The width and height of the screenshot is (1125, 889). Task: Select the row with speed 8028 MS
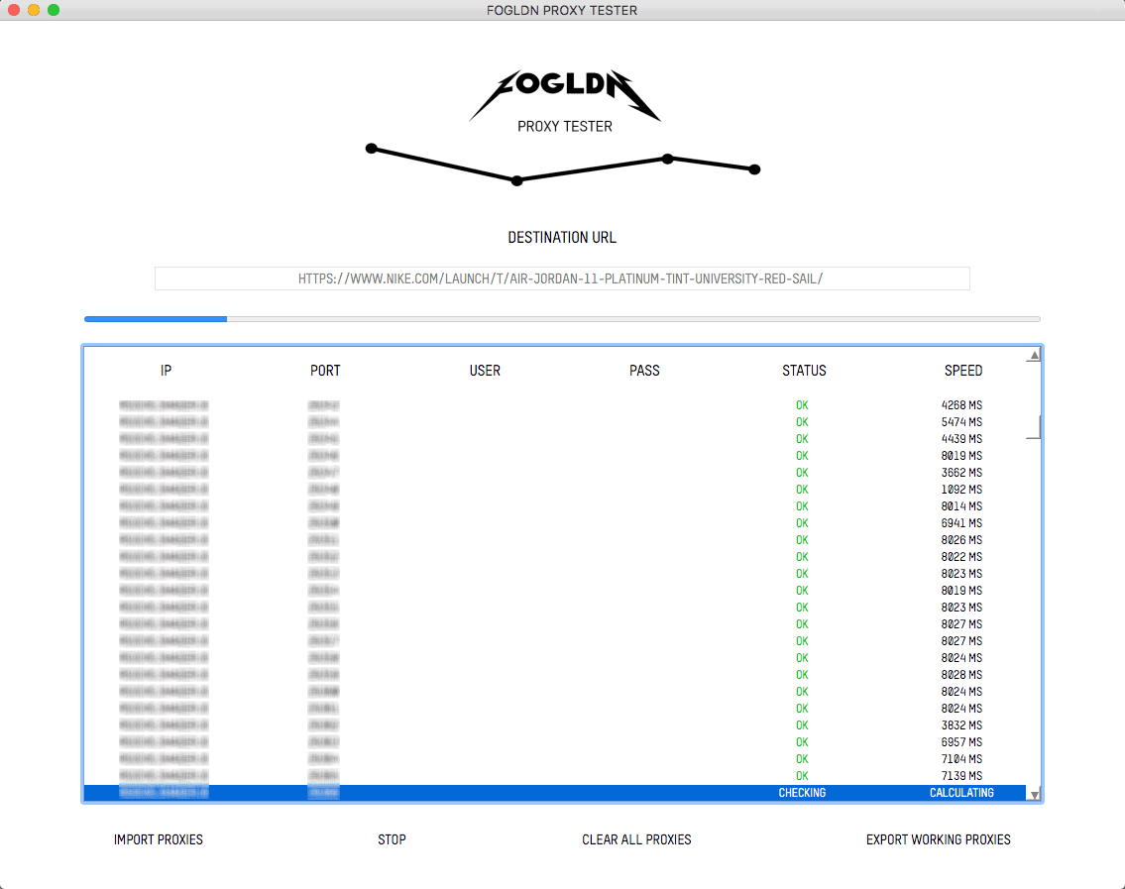tap(555, 675)
